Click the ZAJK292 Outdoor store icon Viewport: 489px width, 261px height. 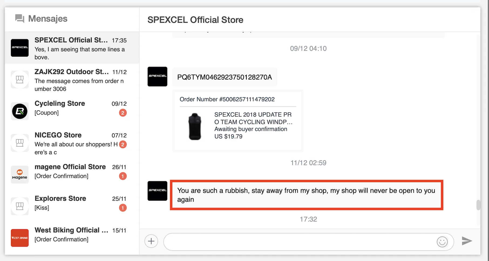click(x=20, y=80)
